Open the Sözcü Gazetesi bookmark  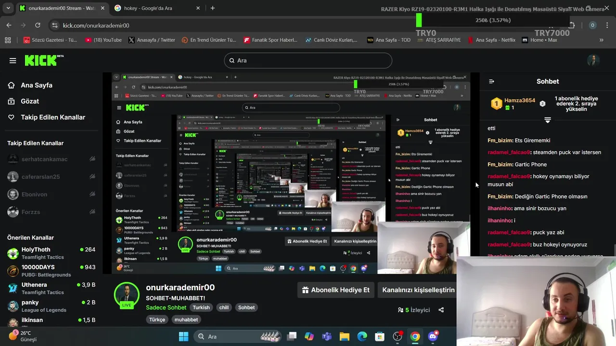(x=51, y=40)
